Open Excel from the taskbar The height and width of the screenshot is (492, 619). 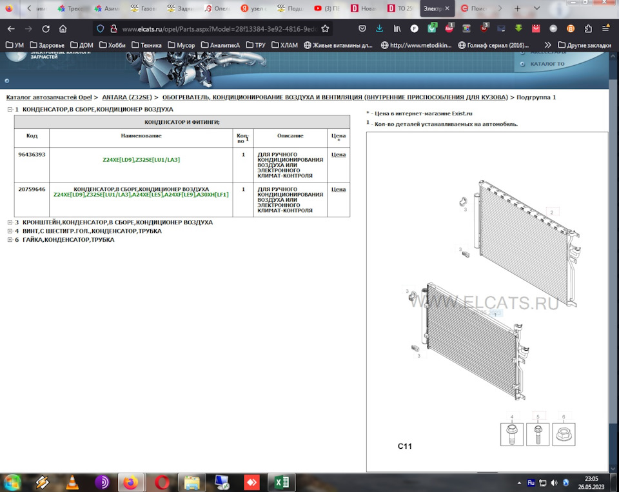(x=281, y=482)
